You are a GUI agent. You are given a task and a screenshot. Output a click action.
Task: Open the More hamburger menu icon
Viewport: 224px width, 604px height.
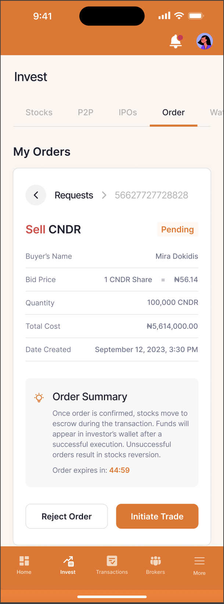tap(199, 561)
